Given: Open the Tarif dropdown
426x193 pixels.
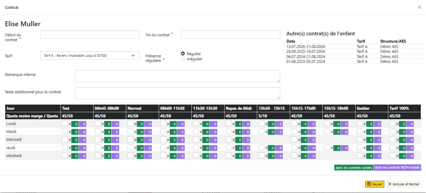Looking at the screenshot, I should pos(90,56).
